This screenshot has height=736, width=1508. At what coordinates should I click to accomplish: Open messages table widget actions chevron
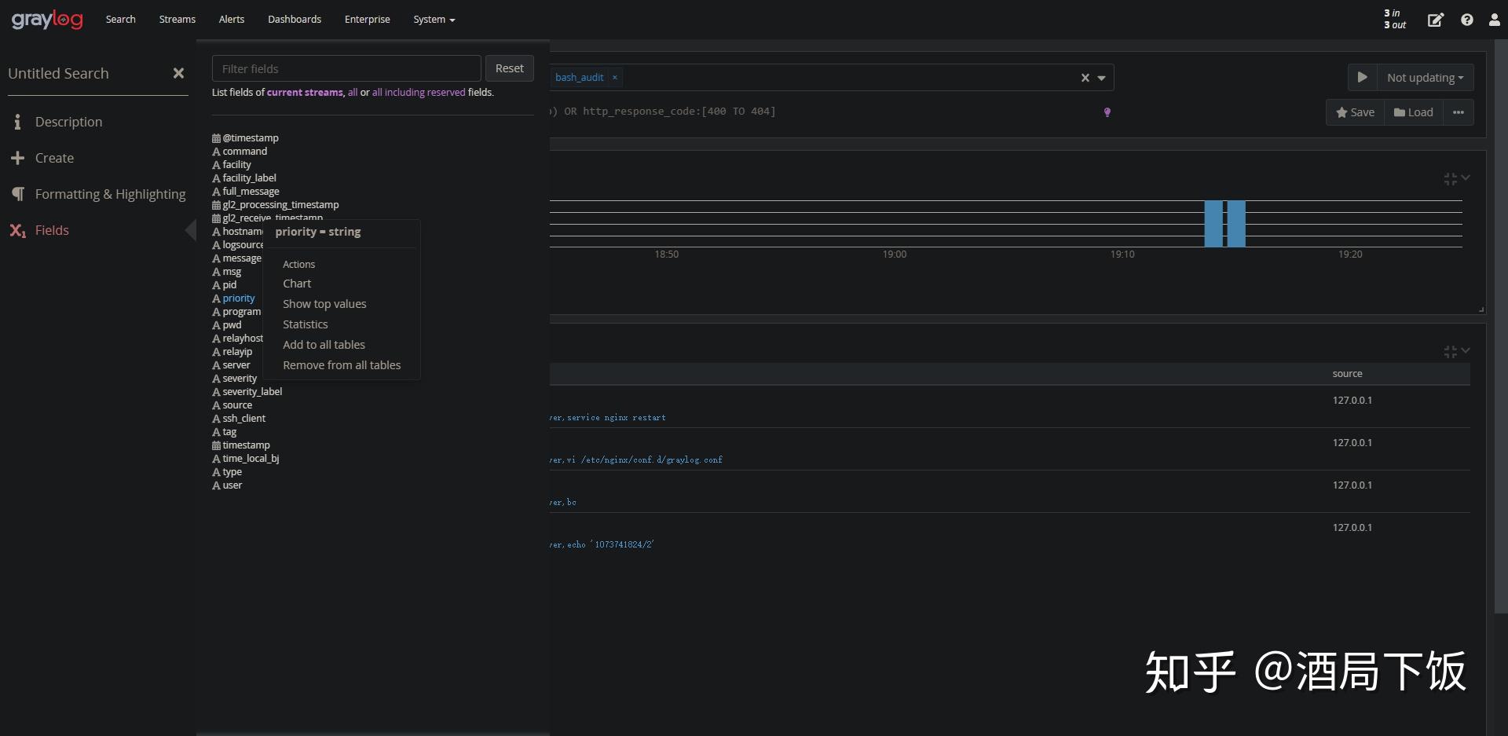click(x=1466, y=350)
